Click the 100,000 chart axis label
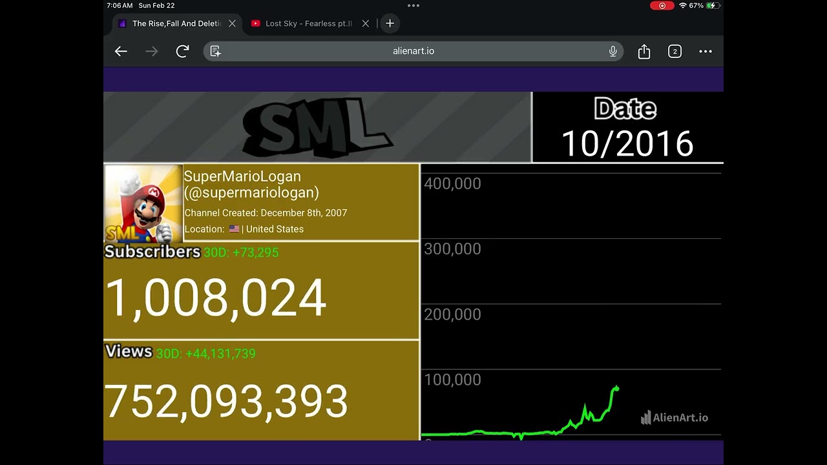 (452, 380)
